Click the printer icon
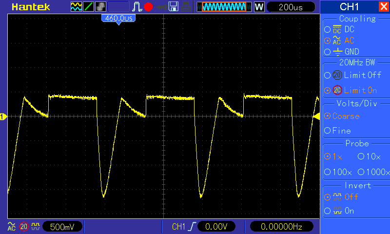 click(186, 7)
